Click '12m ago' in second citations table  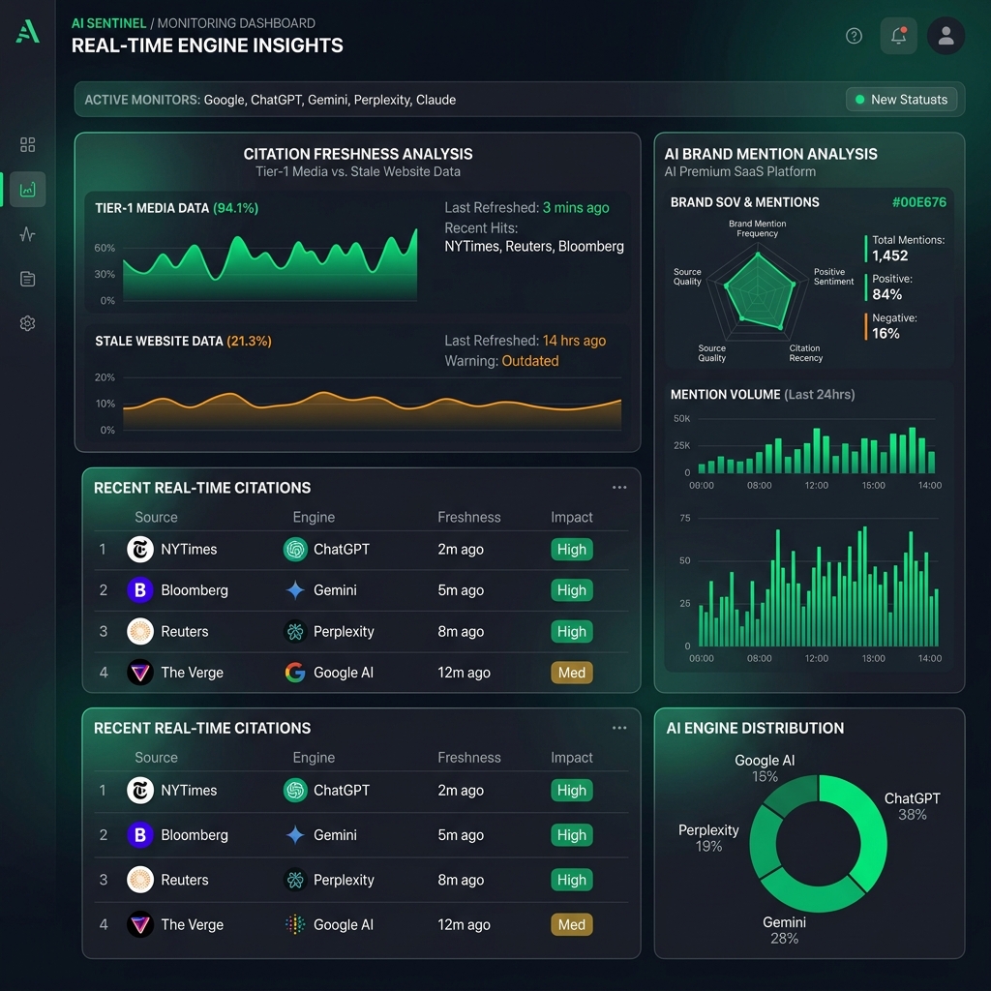464,924
